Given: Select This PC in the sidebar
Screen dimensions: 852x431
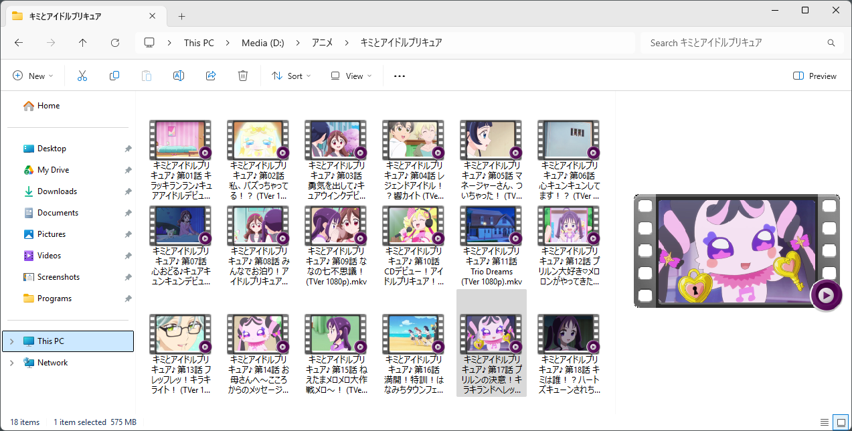Looking at the screenshot, I should 68,341.
